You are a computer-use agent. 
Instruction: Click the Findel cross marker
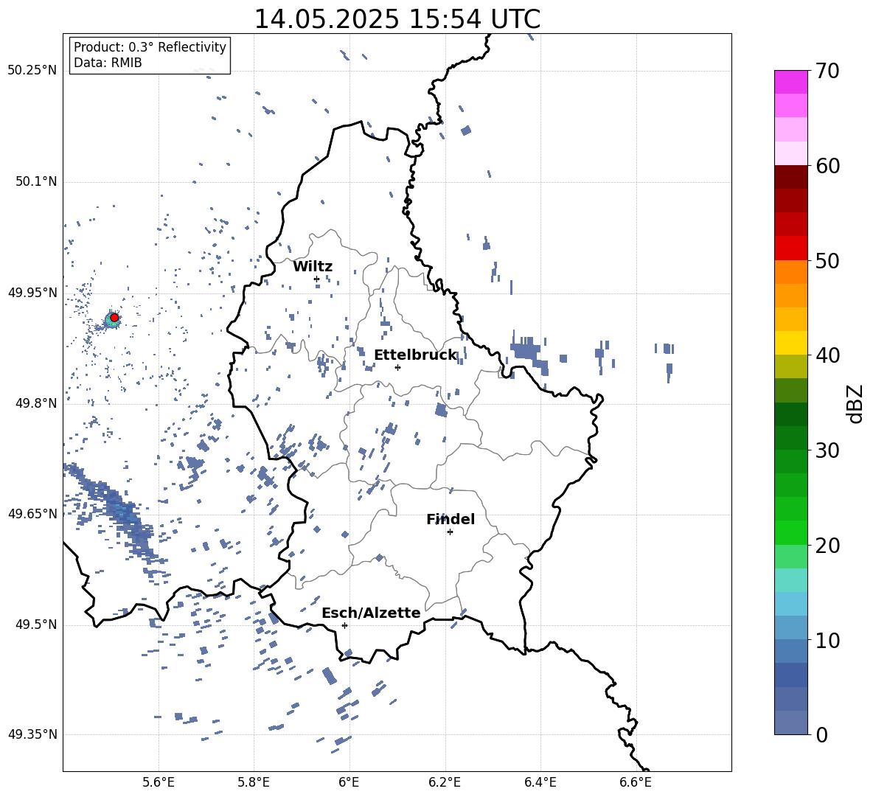point(450,532)
